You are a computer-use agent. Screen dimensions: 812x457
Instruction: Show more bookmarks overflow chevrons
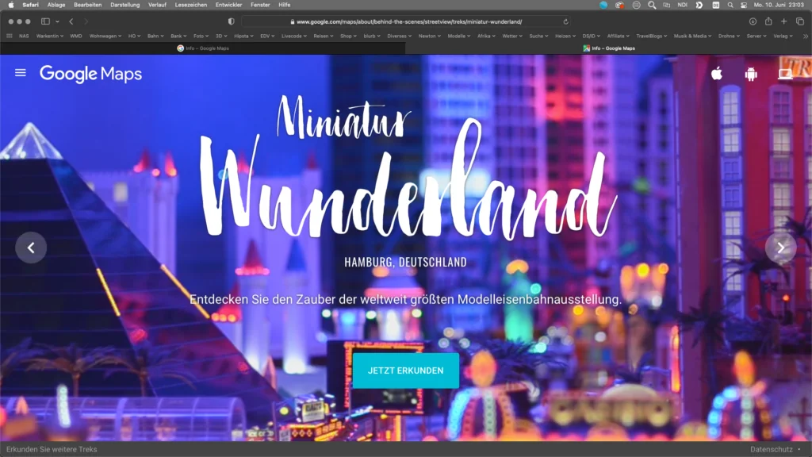[806, 36]
